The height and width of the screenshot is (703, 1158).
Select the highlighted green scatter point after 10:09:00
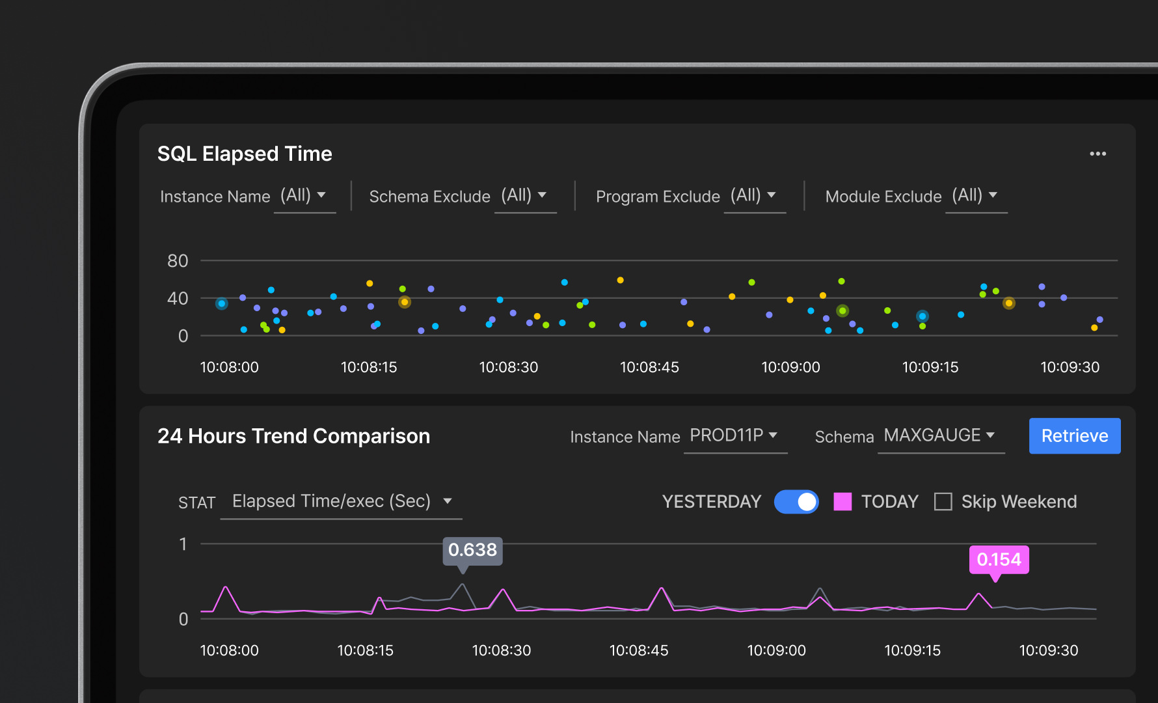[842, 311]
